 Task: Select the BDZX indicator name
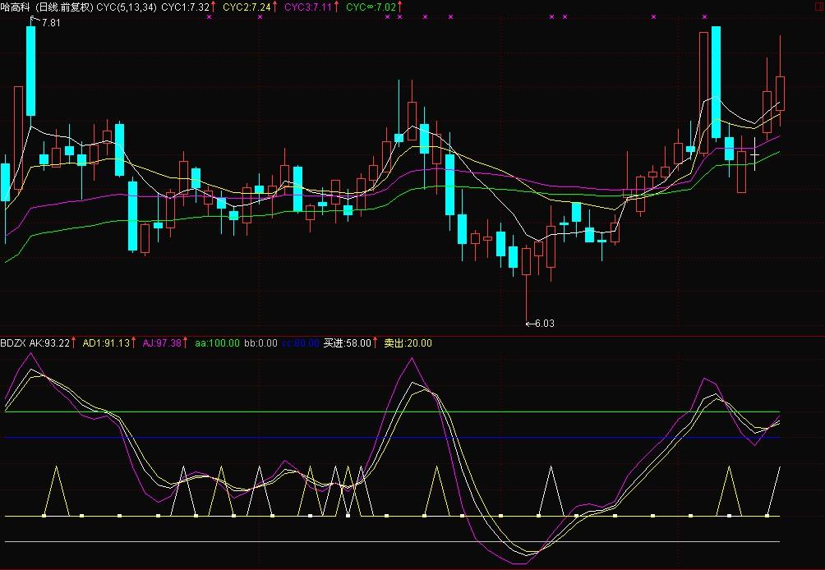(13, 343)
